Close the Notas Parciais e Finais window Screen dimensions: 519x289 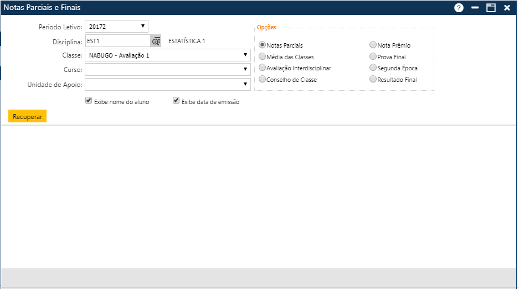point(507,8)
